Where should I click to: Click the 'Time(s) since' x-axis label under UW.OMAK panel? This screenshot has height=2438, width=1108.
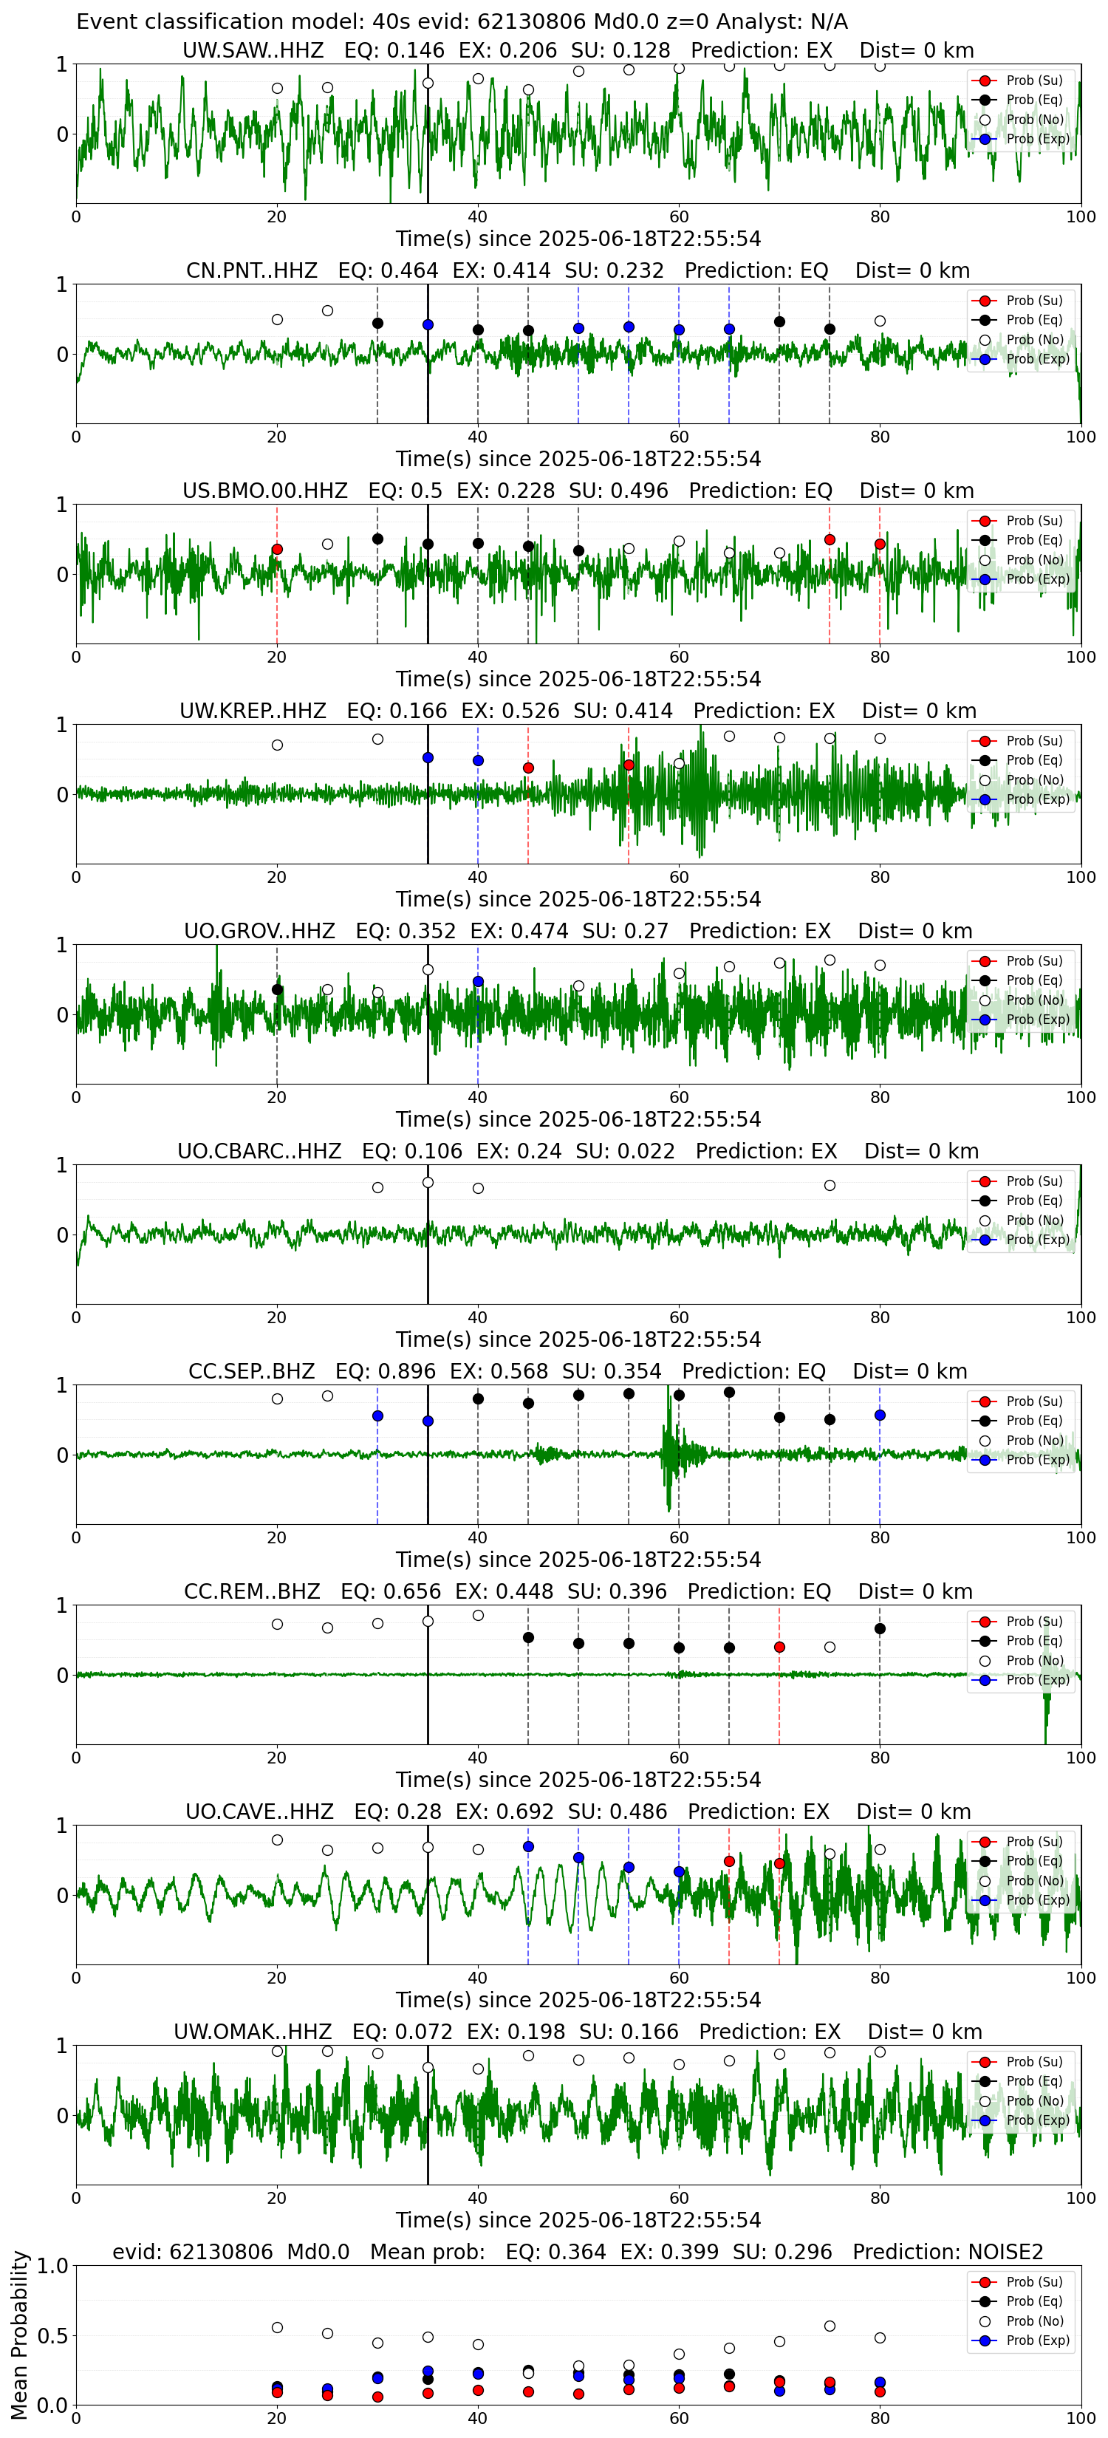point(578,2219)
